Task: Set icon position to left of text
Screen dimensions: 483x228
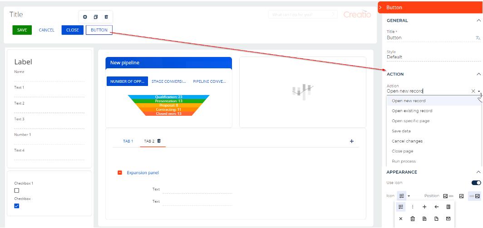Action: click(x=448, y=196)
